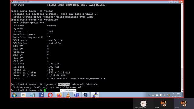Switch to the active PuTTY taskbar icon

[95, 95]
